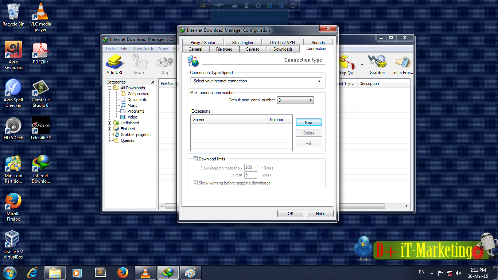Select the HD VDeck desktop icon
498x280 pixels.
point(13,128)
